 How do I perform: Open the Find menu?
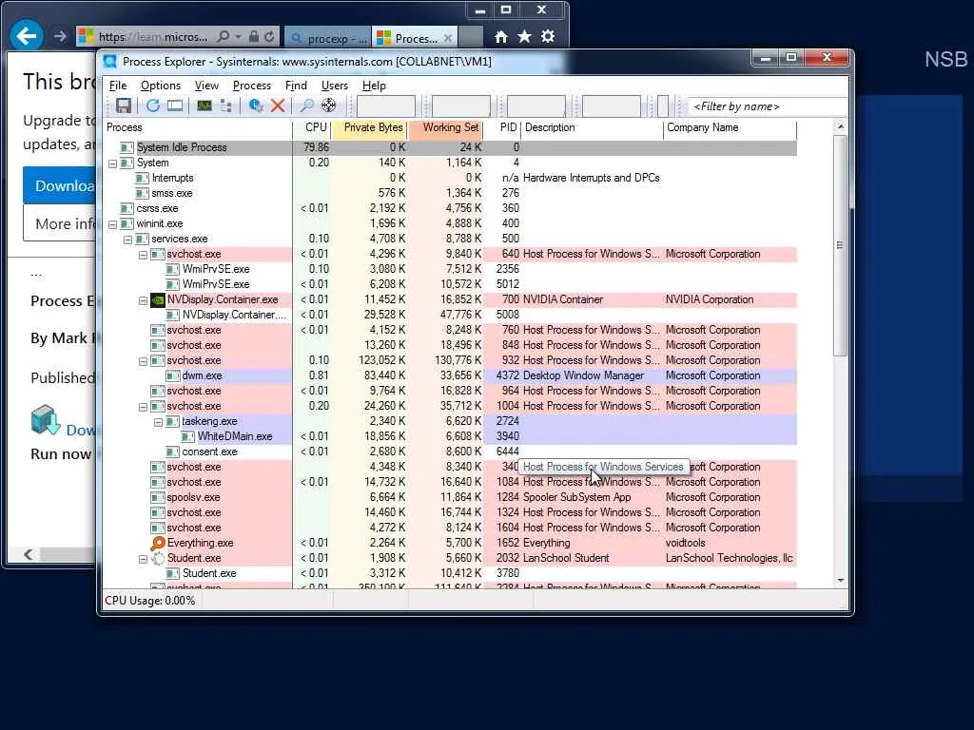point(296,86)
